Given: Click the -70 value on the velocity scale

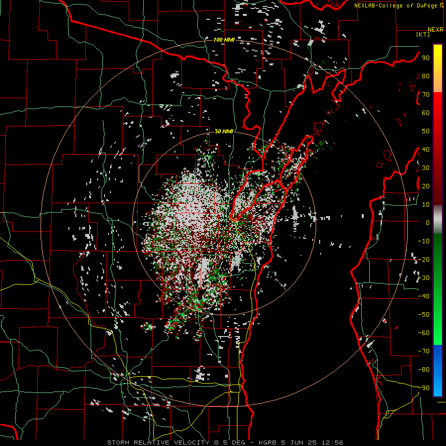Looking at the screenshot, I should pyautogui.click(x=424, y=351).
